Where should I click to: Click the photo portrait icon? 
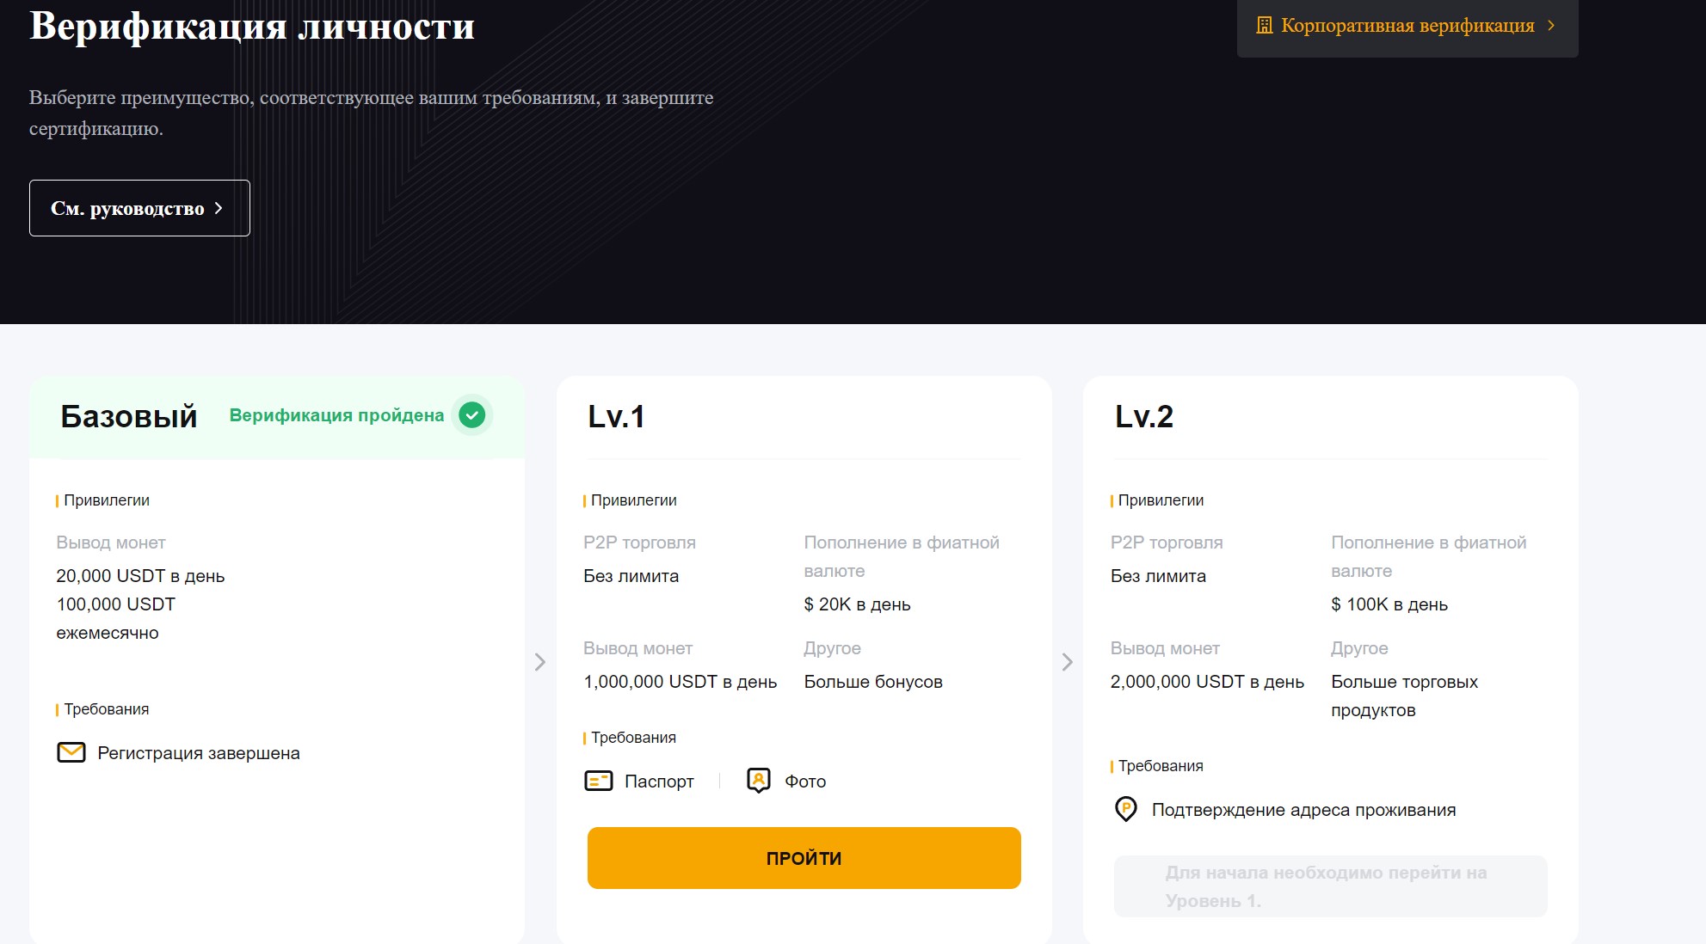[x=758, y=781]
